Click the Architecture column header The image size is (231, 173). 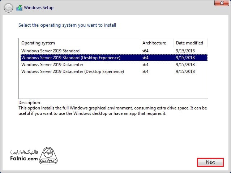pyautogui.click(x=154, y=43)
